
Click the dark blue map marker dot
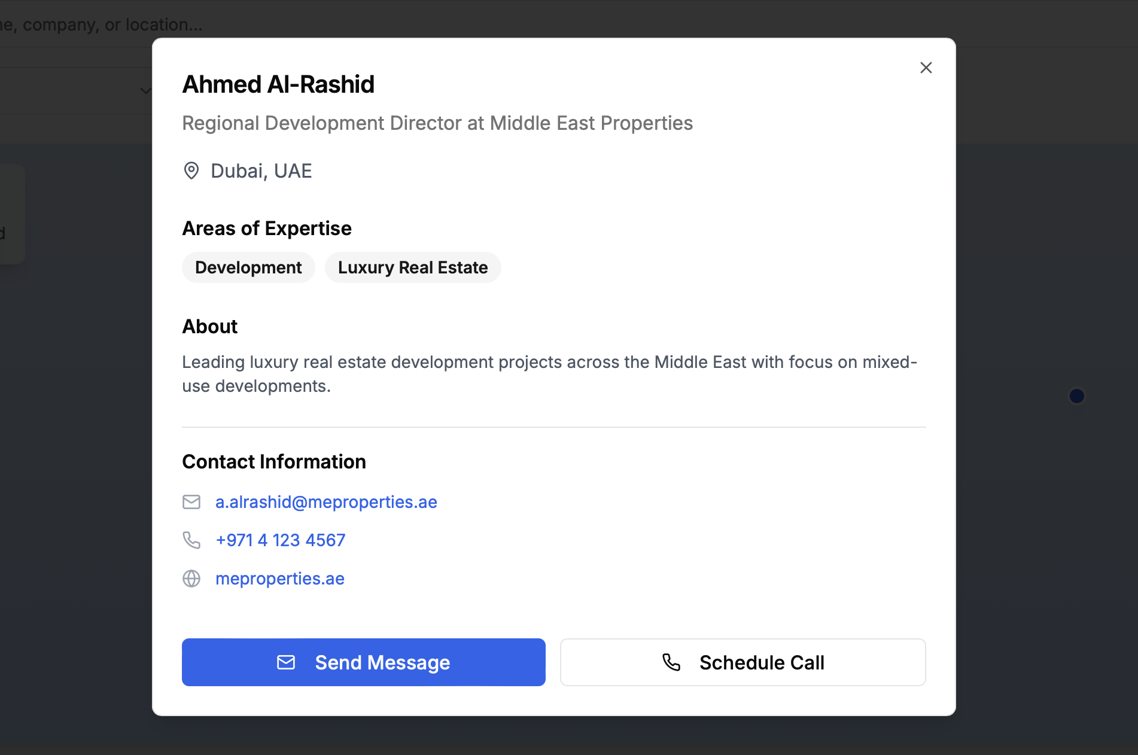pos(1076,396)
